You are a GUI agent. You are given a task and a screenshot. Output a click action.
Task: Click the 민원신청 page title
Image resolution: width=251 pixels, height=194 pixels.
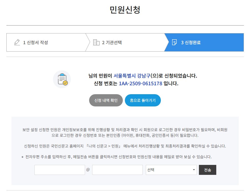[125, 10]
